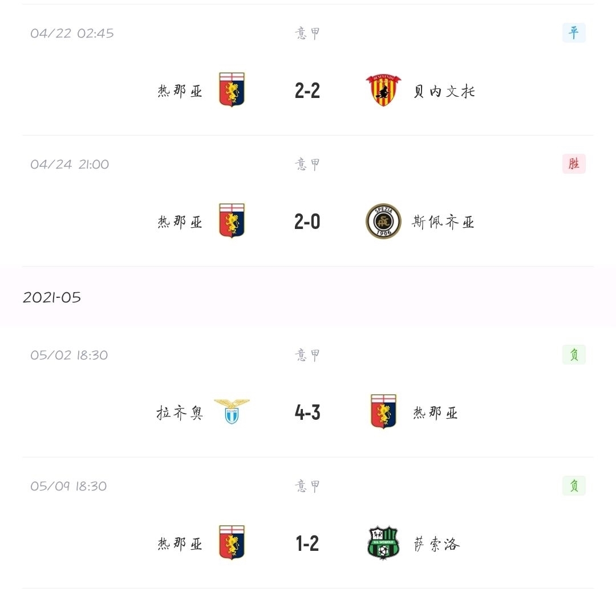
Task: Click Genoa crest in the 1-2 match
Action: pos(232,542)
